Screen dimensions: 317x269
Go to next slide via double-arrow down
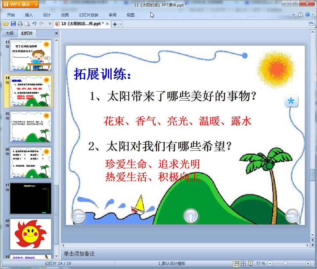[x=312, y=245]
